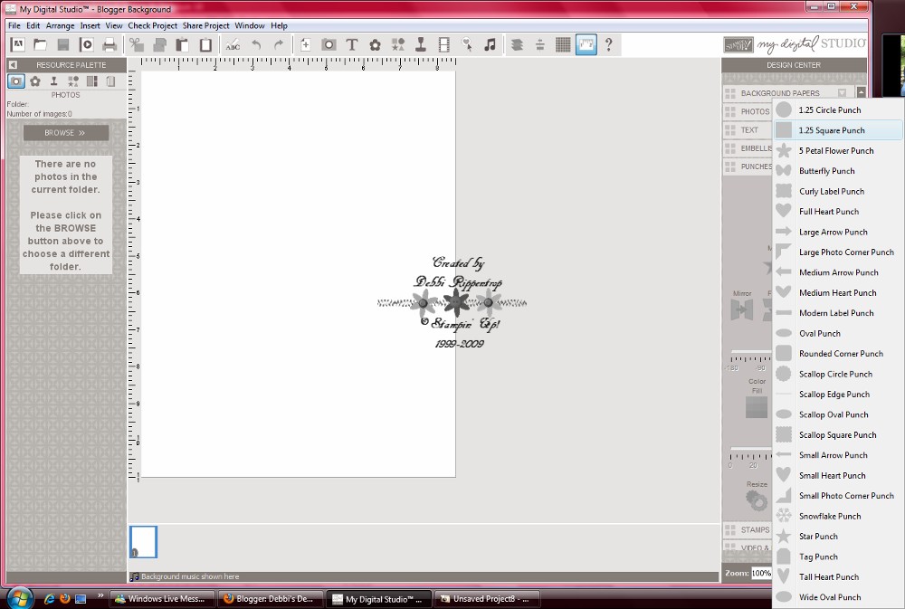Open the File menu
Image resolution: width=905 pixels, height=609 pixels.
pos(14,25)
